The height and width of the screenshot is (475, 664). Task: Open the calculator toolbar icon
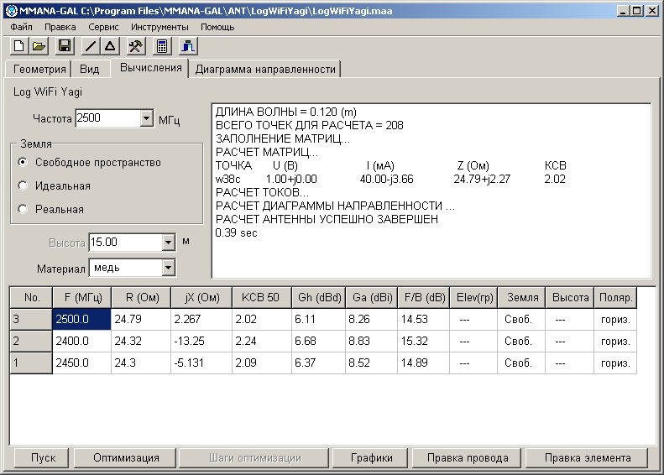click(162, 46)
